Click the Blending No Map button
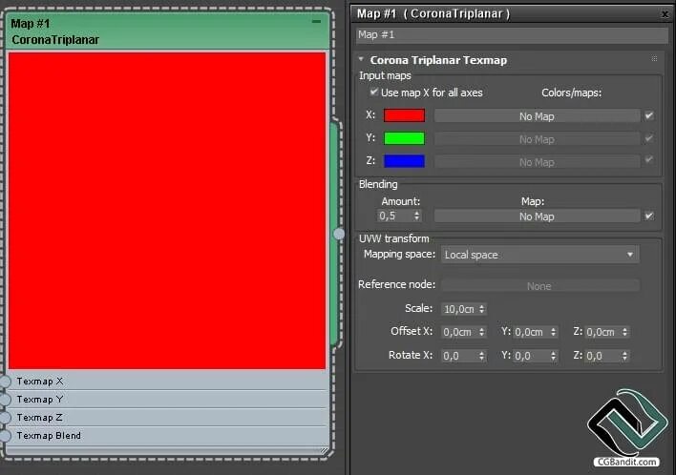This screenshot has width=676, height=475. click(x=537, y=217)
